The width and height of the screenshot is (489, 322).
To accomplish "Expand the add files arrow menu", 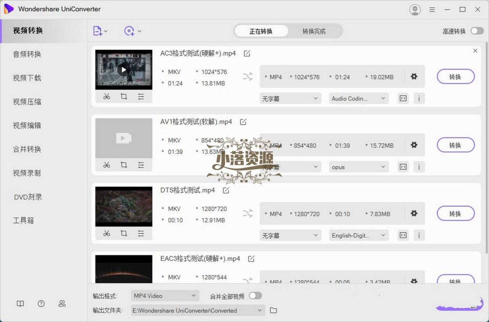I will click(106, 31).
